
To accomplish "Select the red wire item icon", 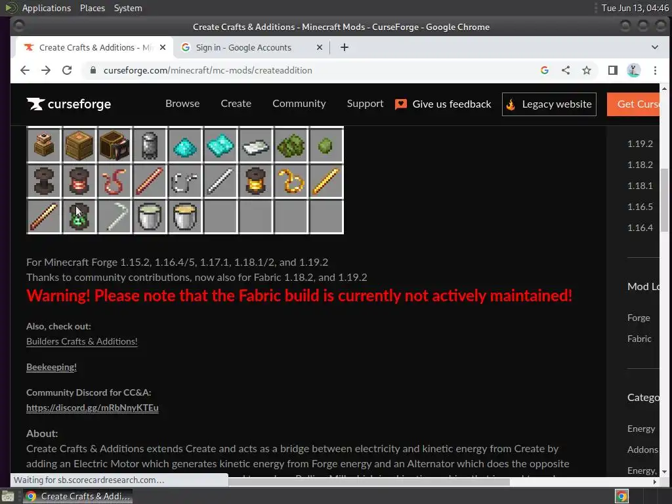I will tap(114, 181).
